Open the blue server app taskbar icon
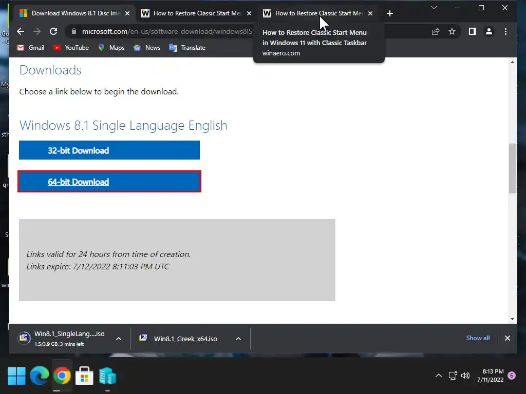The width and height of the screenshot is (526, 394). click(107, 376)
